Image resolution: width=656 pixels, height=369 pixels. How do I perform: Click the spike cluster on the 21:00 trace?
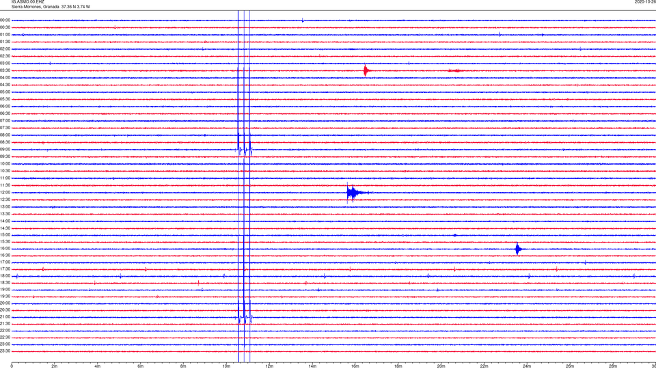(245, 318)
